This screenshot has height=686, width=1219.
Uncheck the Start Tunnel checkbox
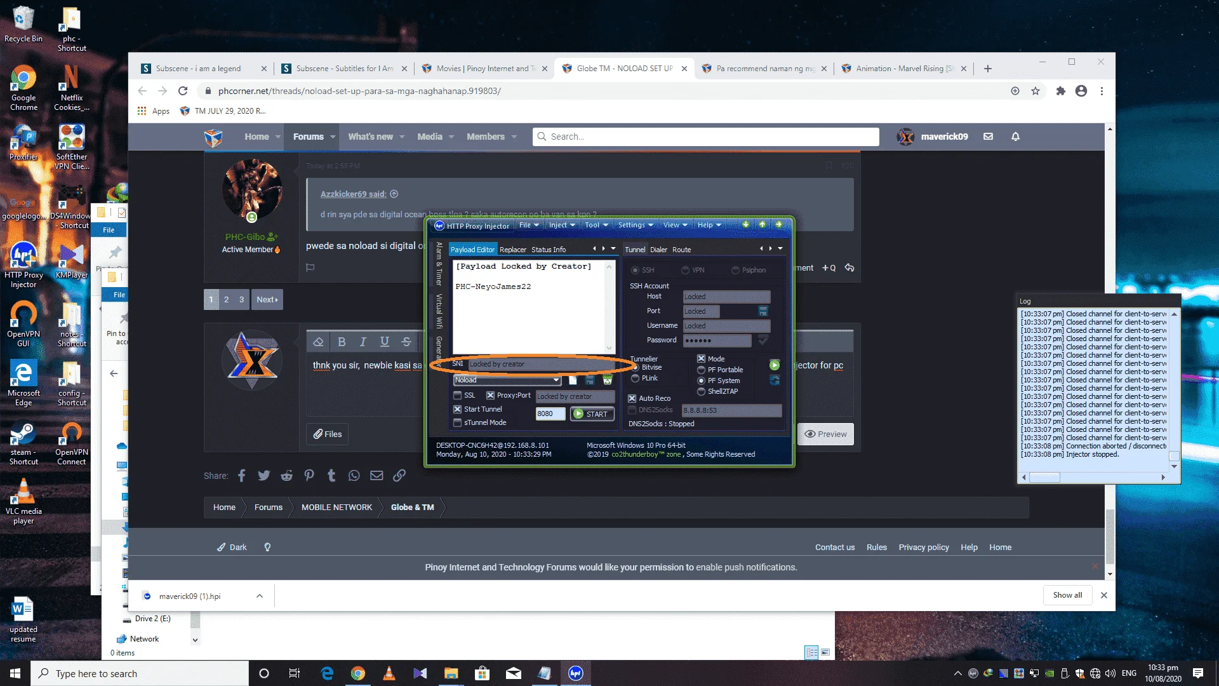[x=457, y=409]
